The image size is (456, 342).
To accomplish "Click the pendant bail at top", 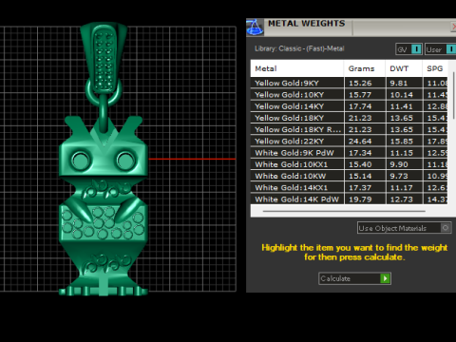I will point(104,57).
